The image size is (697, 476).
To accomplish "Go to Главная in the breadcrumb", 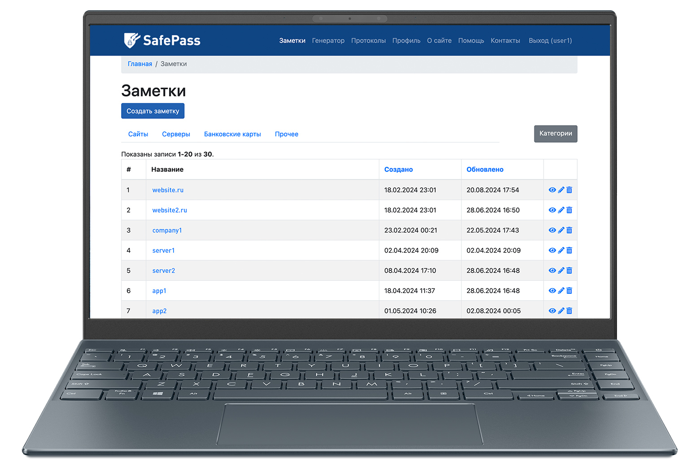I will (x=139, y=64).
